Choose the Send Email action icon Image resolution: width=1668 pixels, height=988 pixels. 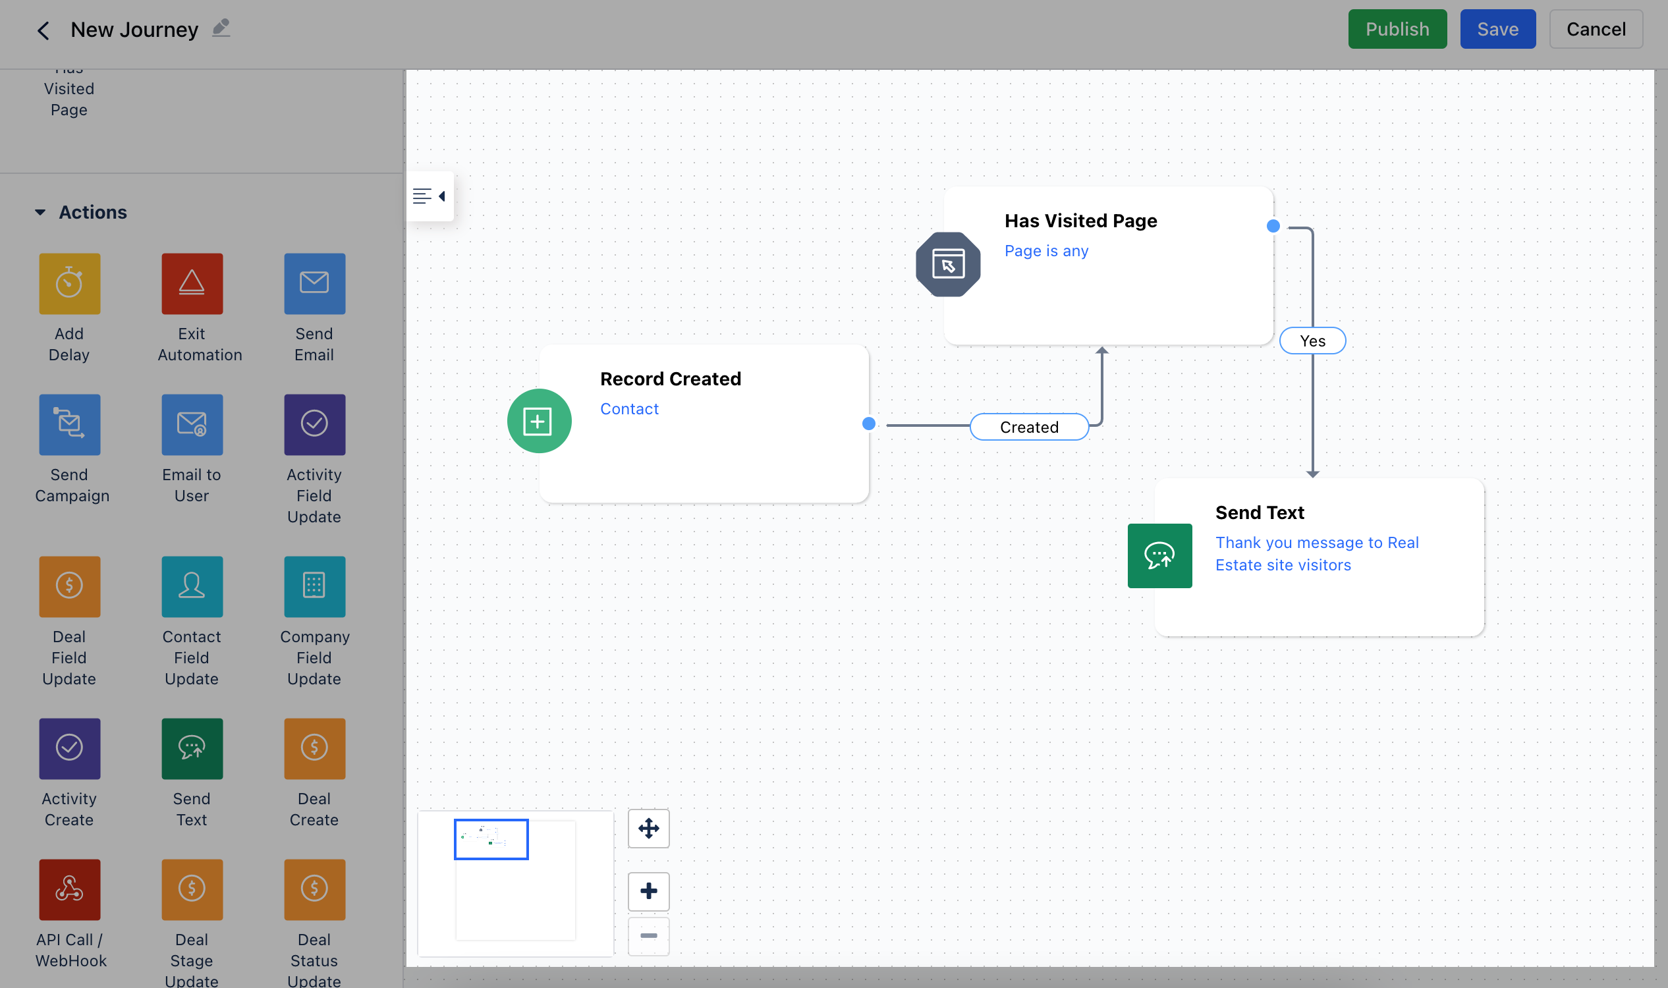[x=314, y=284]
